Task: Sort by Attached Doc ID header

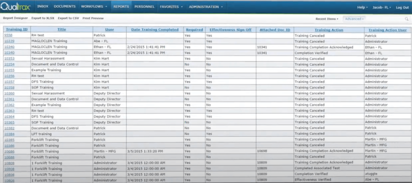Action: (x=275, y=30)
